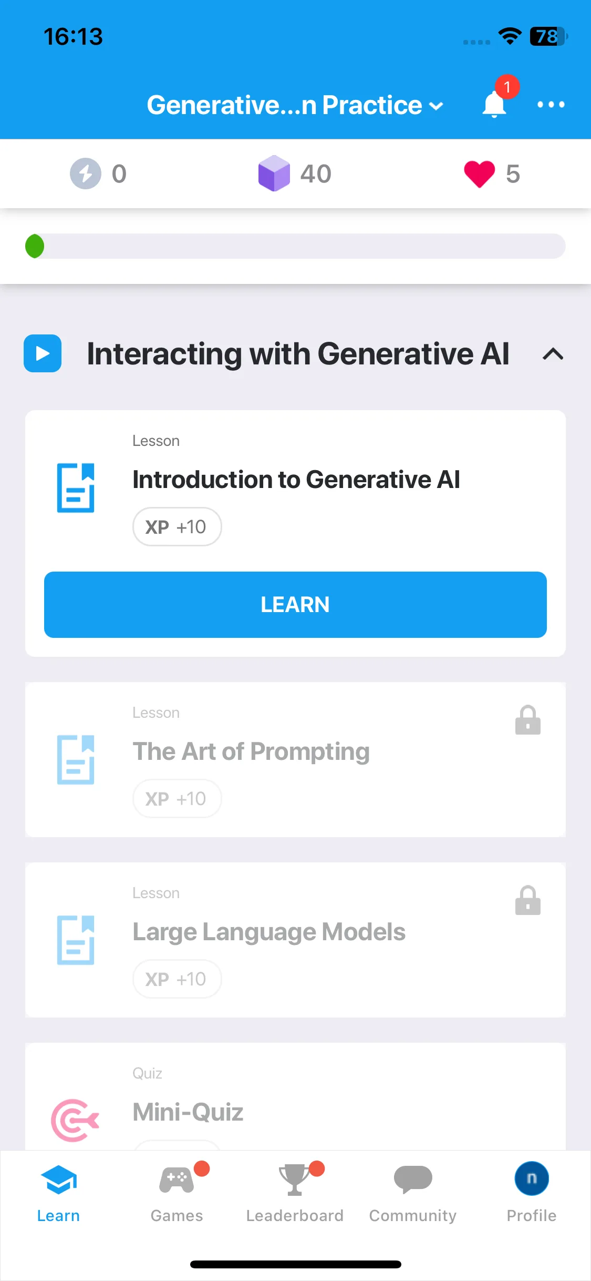
Task: Open notifications bell icon
Action: point(494,104)
